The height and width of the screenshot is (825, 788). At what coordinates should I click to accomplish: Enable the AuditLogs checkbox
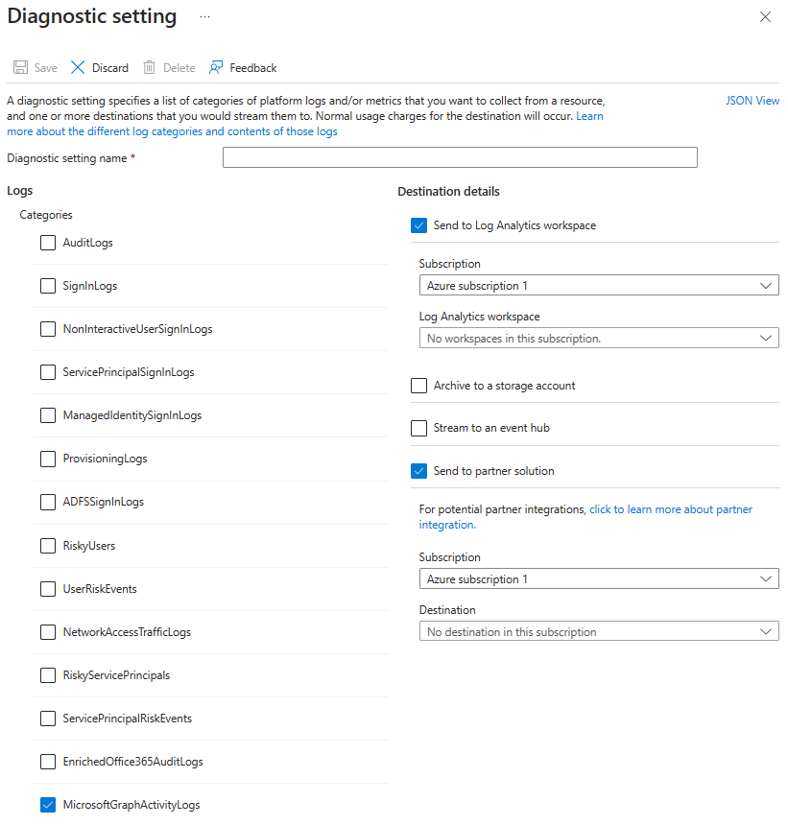(48, 243)
